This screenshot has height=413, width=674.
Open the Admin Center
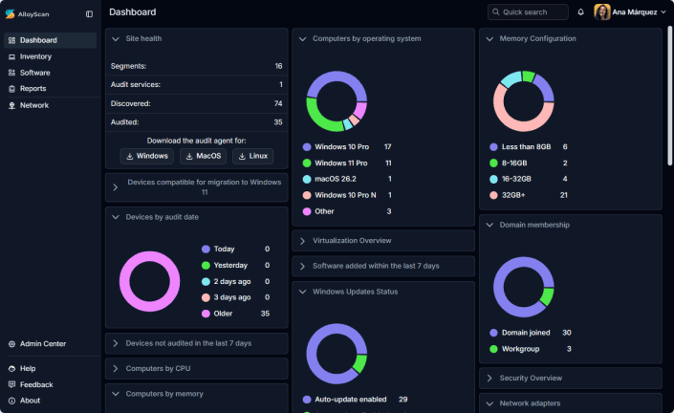(x=50, y=344)
